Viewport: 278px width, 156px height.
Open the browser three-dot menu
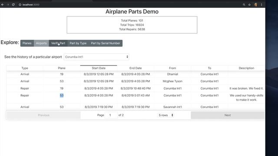261,5
